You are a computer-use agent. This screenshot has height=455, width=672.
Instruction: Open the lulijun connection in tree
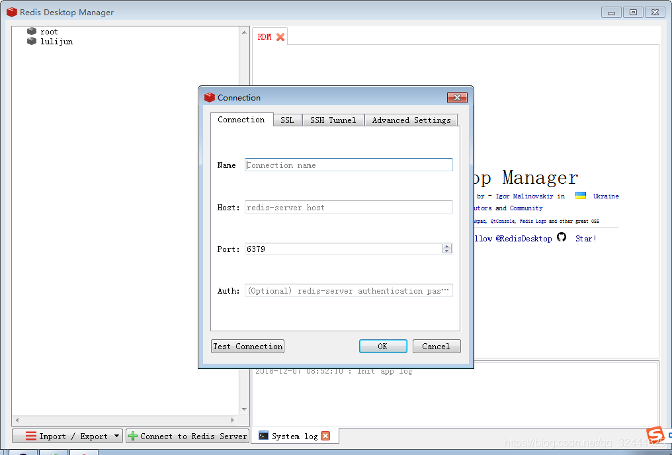click(x=56, y=42)
